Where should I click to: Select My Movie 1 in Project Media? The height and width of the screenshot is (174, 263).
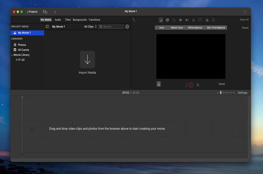28,33
